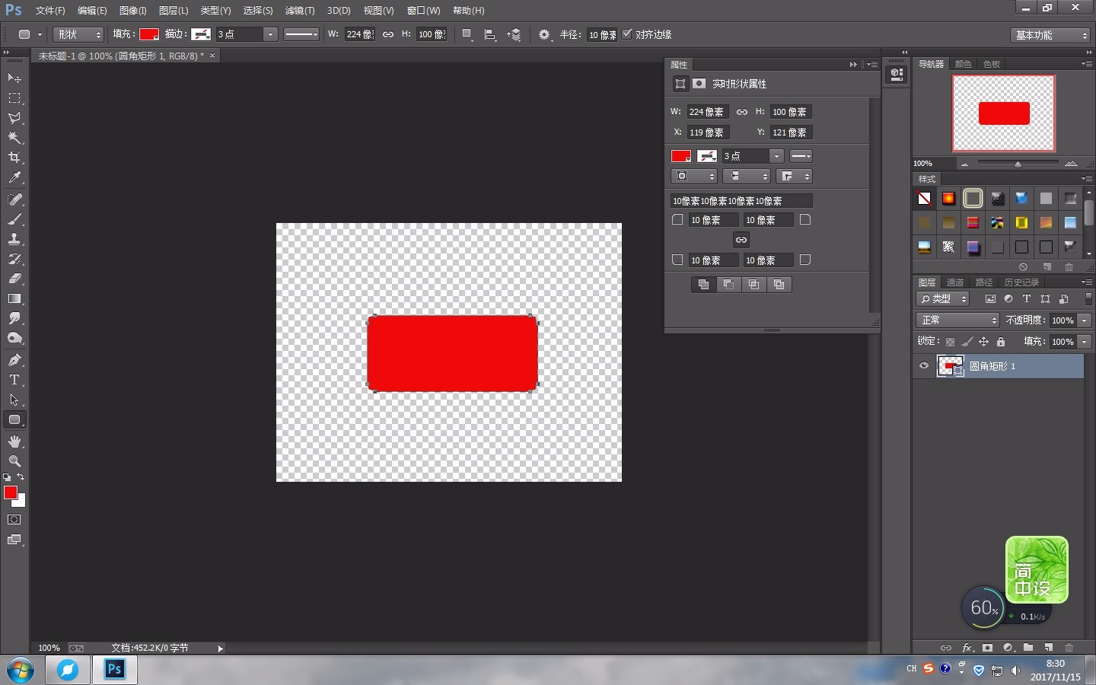Select the Rounded Rectangle shape tool

point(14,419)
